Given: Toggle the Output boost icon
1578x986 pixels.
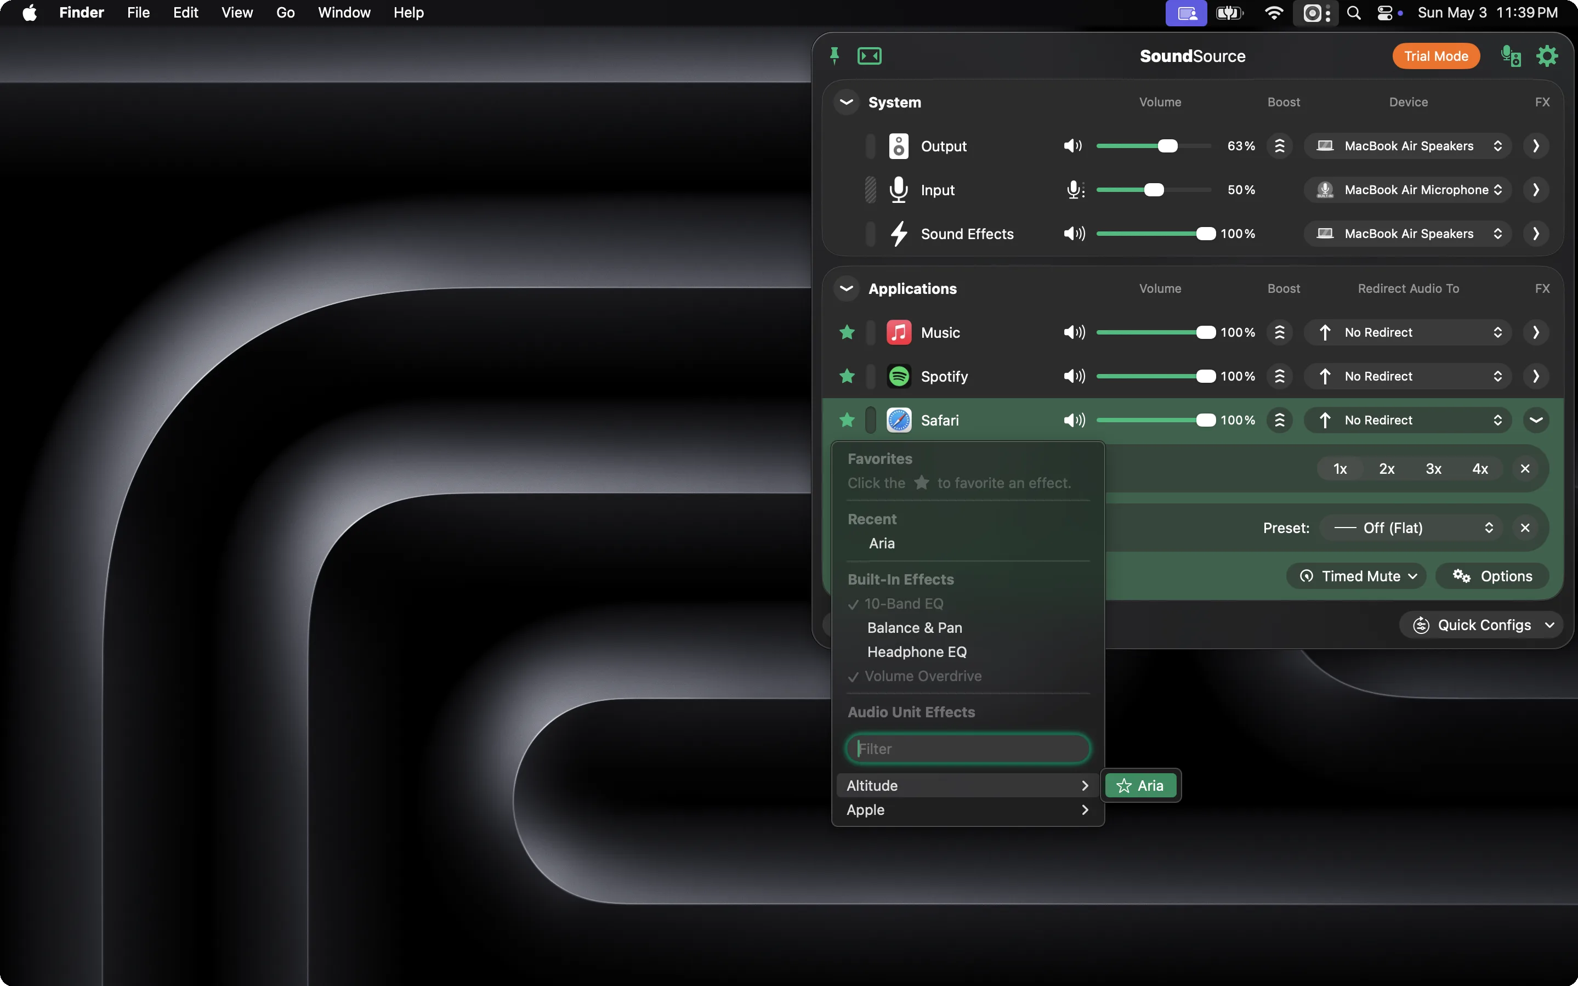Looking at the screenshot, I should pos(1280,146).
